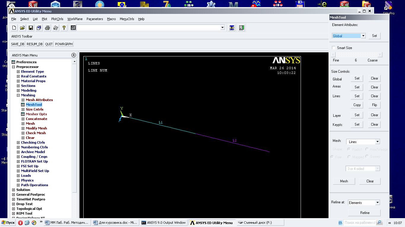Screen dimensions: 405x227
Task: Click the smart size slider left arrow
Action: click(x=334, y=55)
